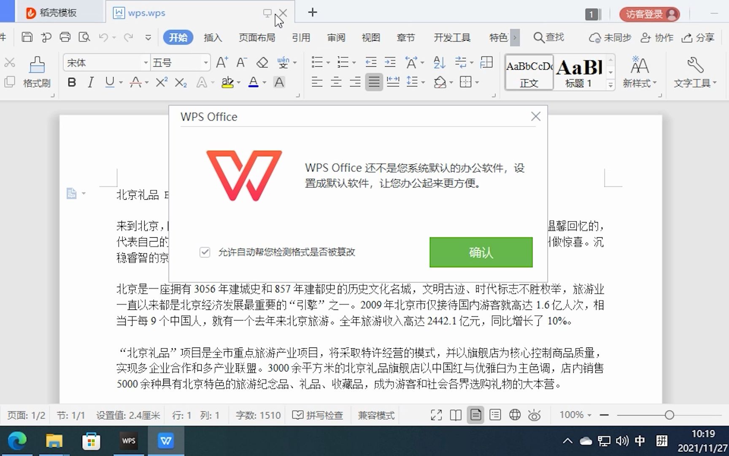Toggle Bold formatting
This screenshot has height=456, width=729.
tap(72, 82)
